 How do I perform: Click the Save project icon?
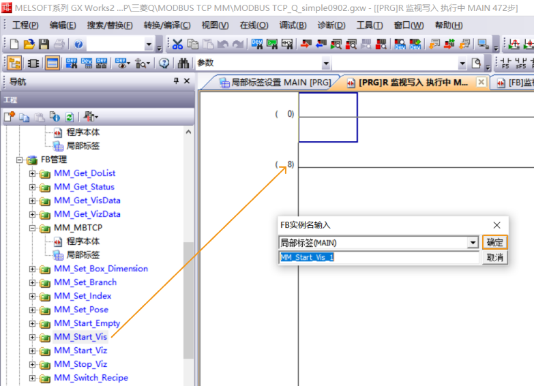44,44
